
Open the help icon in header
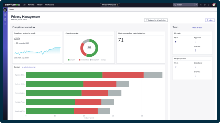pos(205,5)
